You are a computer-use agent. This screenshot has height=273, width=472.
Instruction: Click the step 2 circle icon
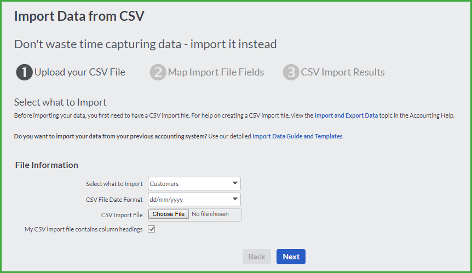(158, 72)
